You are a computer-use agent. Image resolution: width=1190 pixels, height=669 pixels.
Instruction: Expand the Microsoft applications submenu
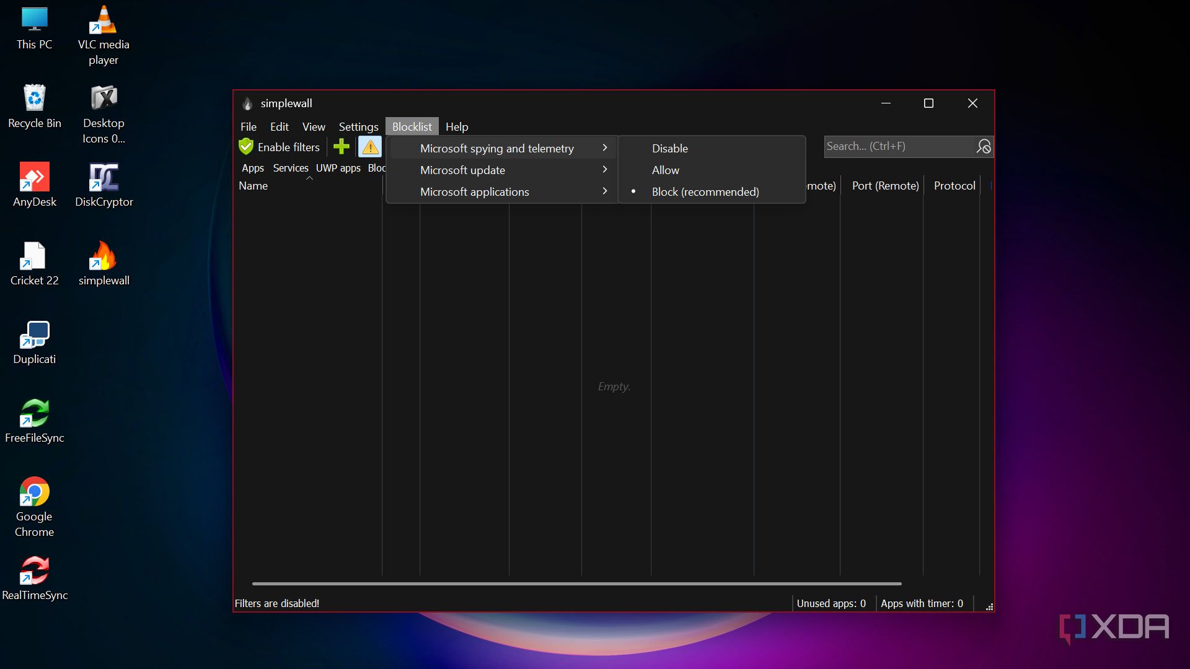click(475, 192)
